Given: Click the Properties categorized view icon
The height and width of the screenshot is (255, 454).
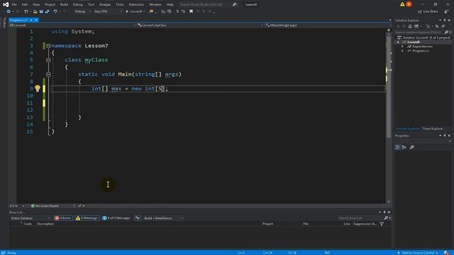Looking at the screenshot, I should click(x=397, y=147).
